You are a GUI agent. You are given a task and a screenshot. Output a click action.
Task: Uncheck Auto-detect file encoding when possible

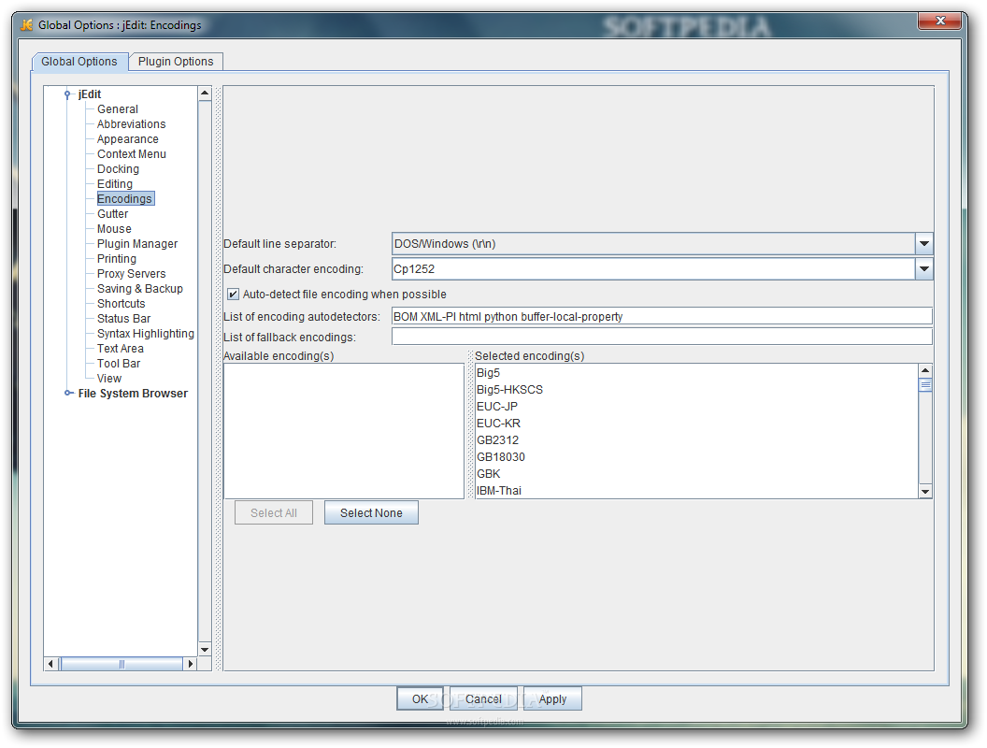(233, 294)
